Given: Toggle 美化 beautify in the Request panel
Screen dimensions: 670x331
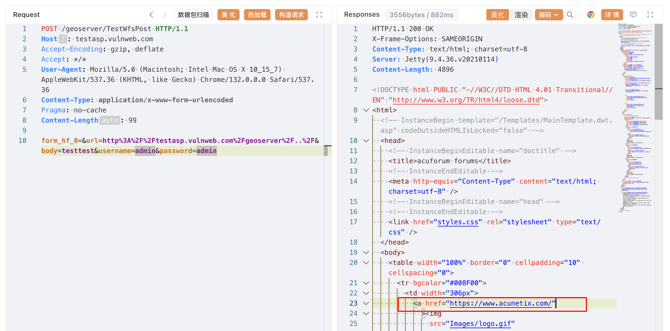Looking at the screenshot, I should pos(228,15).
